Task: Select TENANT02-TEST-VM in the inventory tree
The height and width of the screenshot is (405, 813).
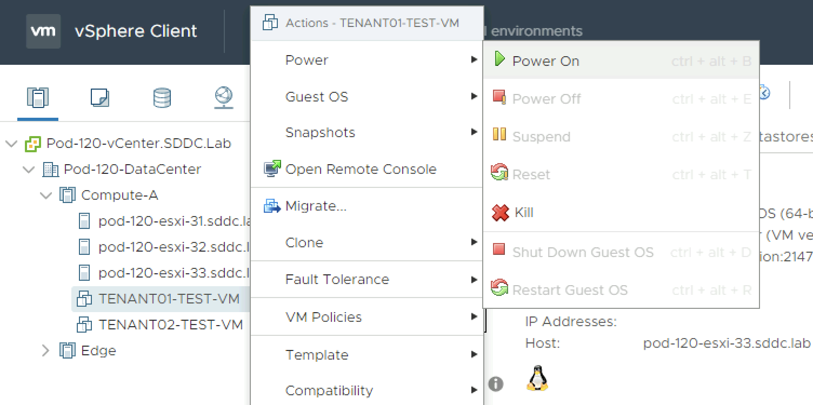Action: point(170,325)
